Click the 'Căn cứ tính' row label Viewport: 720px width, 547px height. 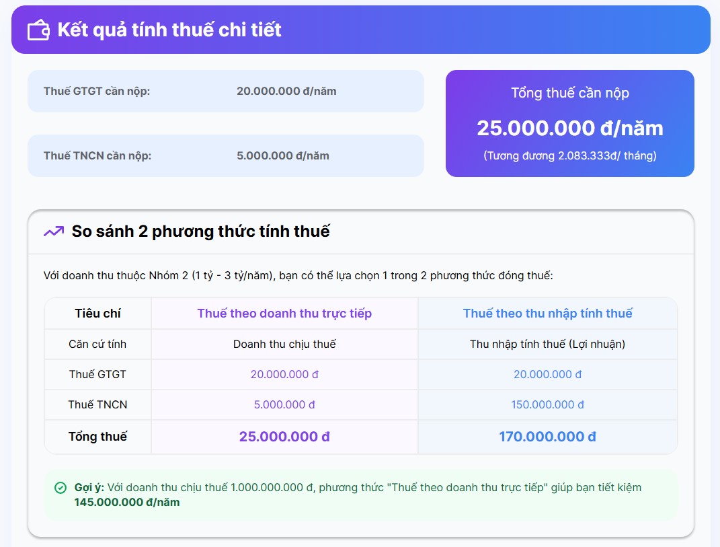coord(97,344)
